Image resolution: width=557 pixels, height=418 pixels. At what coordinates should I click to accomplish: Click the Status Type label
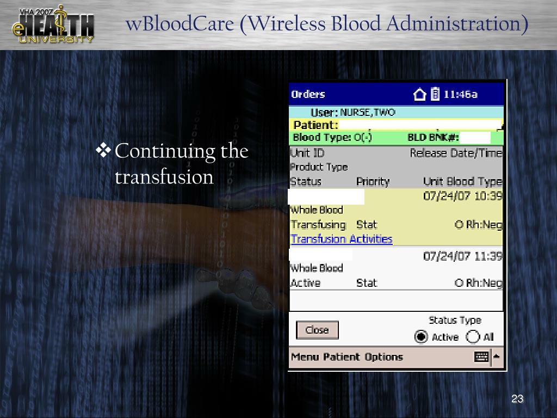[455, 320]
